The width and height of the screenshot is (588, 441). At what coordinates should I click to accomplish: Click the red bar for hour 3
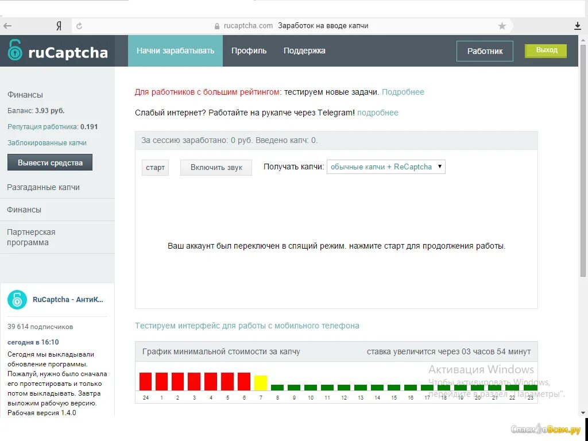(194, 381)
